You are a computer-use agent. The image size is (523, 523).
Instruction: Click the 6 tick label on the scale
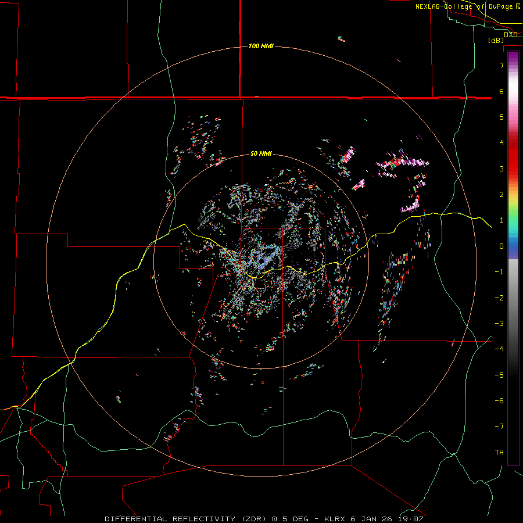pyautogui.click(x=501, y=91)
